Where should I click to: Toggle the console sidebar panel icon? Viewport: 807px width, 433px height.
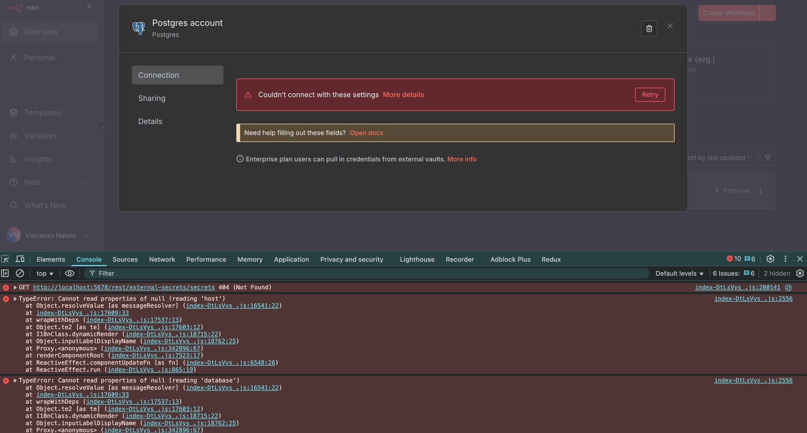5,273
